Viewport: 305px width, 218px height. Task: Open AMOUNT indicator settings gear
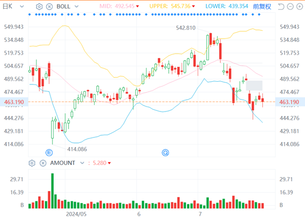coord(32,163)
